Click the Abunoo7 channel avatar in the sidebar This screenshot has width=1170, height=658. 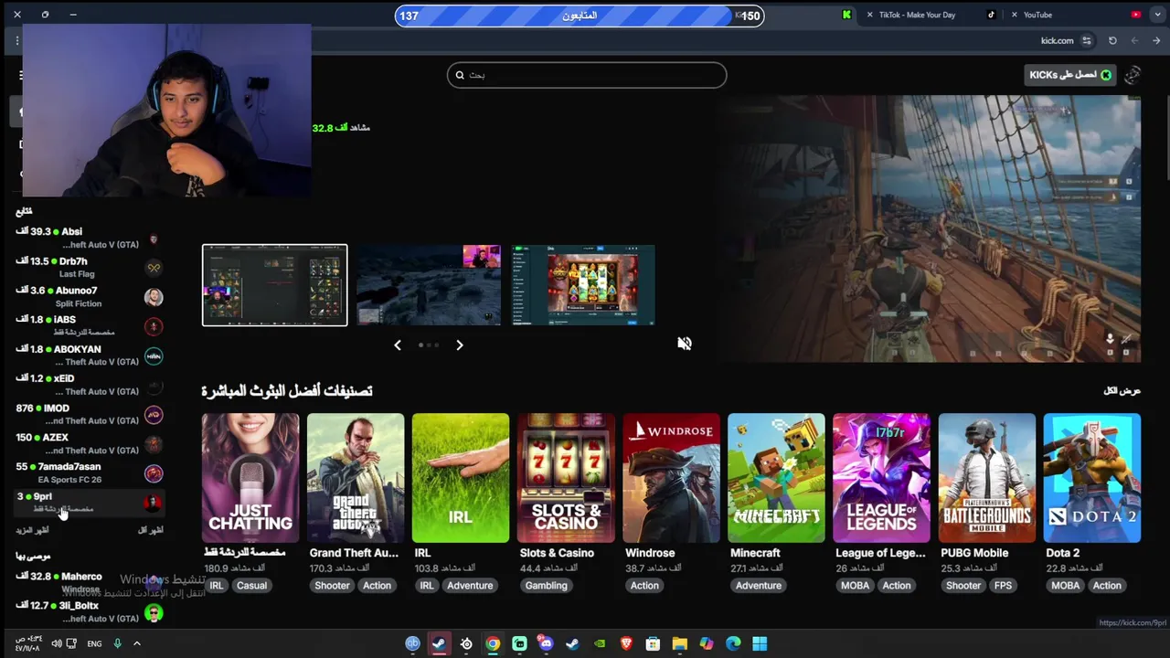click(154, 297)
